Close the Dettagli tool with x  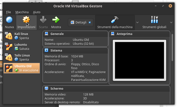pyautogui.click(x=90, y=22)
